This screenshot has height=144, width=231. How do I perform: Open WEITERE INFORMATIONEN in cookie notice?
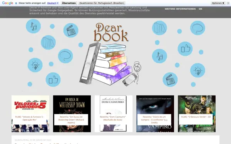[180, 9]
